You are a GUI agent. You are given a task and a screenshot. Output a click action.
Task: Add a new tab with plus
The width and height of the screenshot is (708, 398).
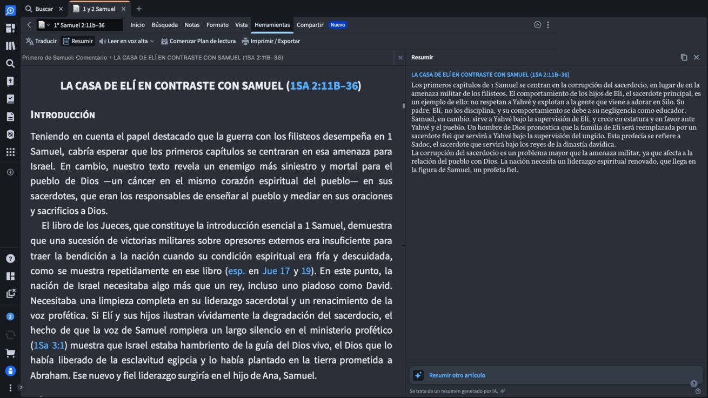point(139,9)
